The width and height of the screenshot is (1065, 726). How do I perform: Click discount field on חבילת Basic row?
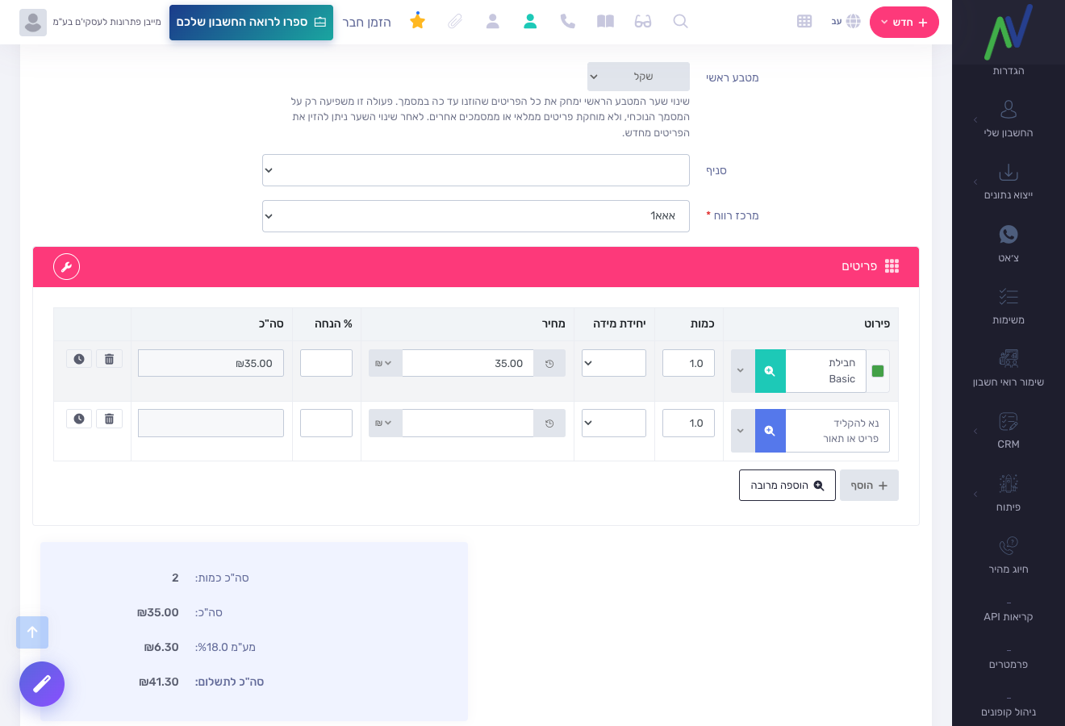[326, 363]
